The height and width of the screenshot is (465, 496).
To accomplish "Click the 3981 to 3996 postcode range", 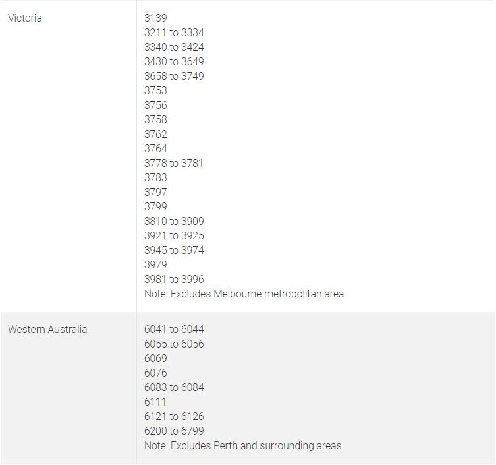I will point(174,279).
